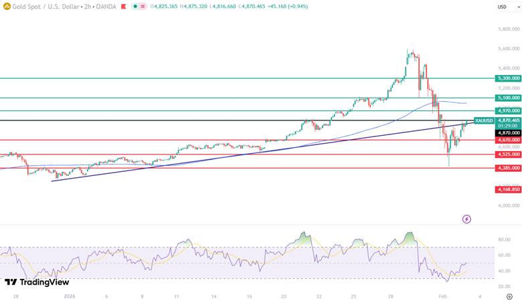Screen dimensions: 522x301
Task: Click the pink approximate-data indicator icon
Action: point(143,7)
